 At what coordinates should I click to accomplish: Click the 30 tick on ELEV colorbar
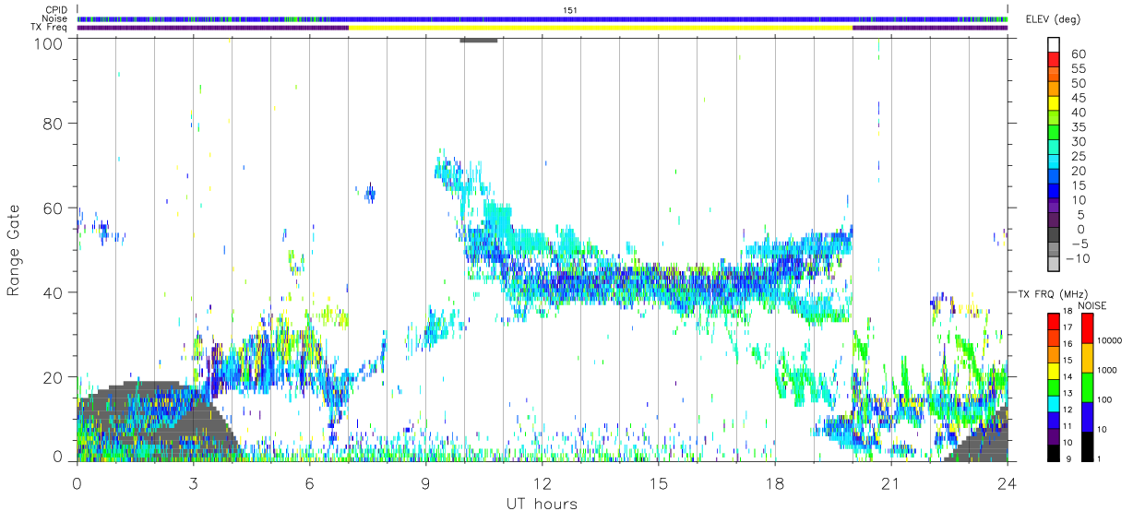(x=1078, y=142)
